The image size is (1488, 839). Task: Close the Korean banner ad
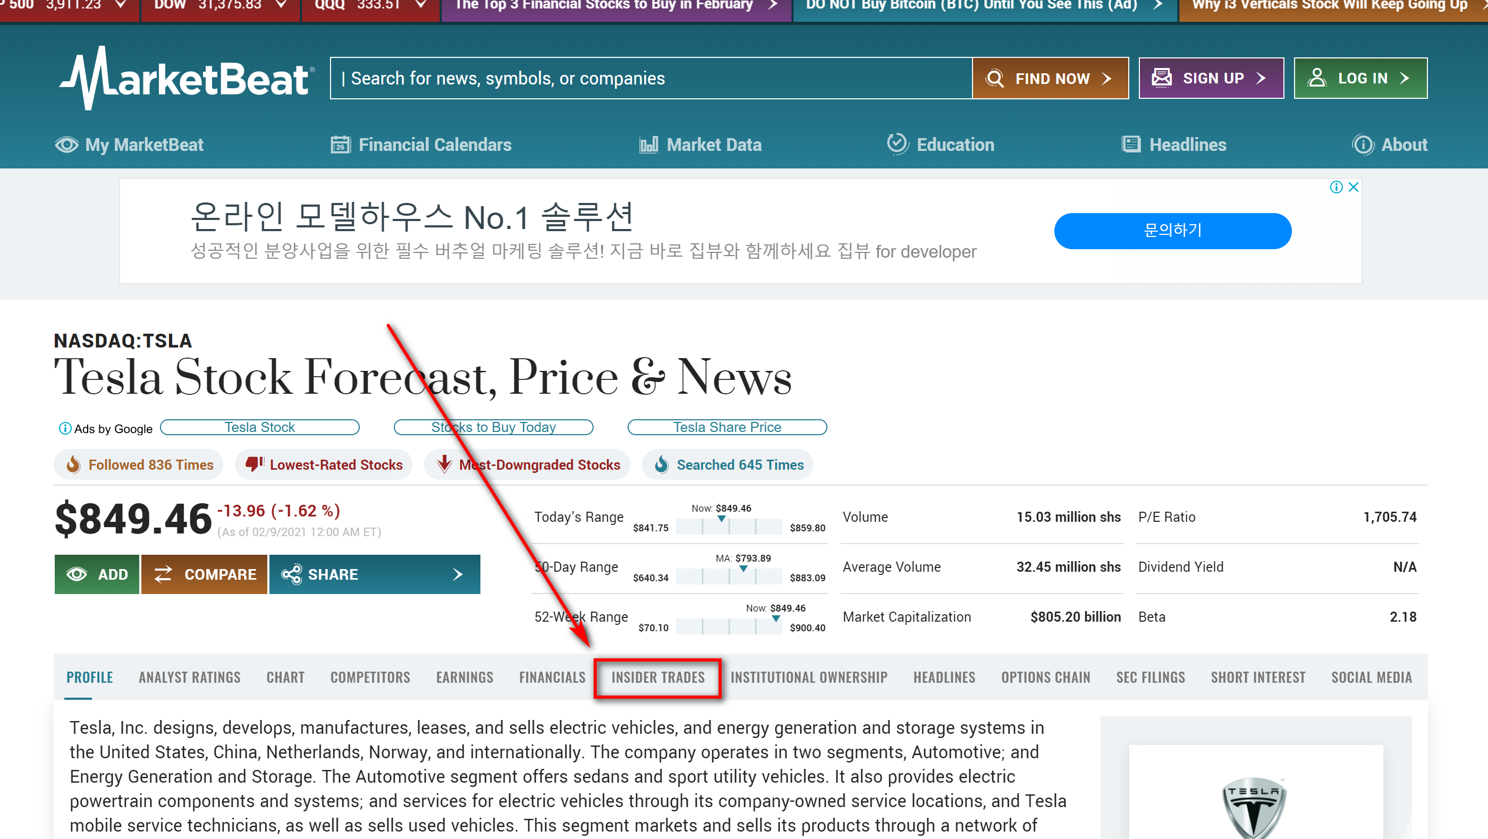[x=1354, y=187]
